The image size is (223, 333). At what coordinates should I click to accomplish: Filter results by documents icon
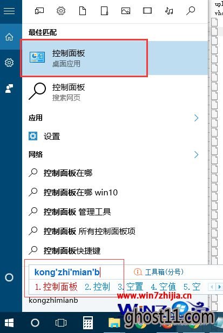(83, 11)
